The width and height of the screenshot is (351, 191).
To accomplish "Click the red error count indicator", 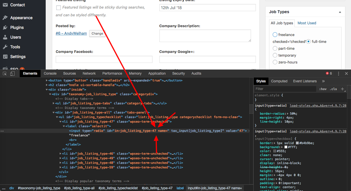I will click(329, 73).
